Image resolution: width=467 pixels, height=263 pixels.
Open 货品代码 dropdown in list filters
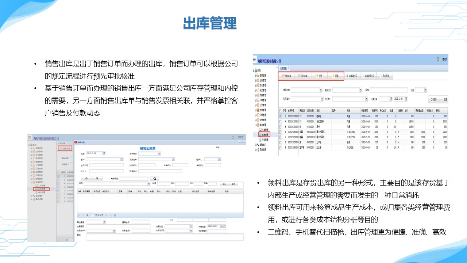click(x=361, y=90)
